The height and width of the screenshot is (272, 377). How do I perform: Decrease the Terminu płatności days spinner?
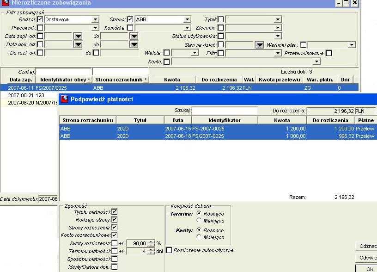click(x=151, y=253)
